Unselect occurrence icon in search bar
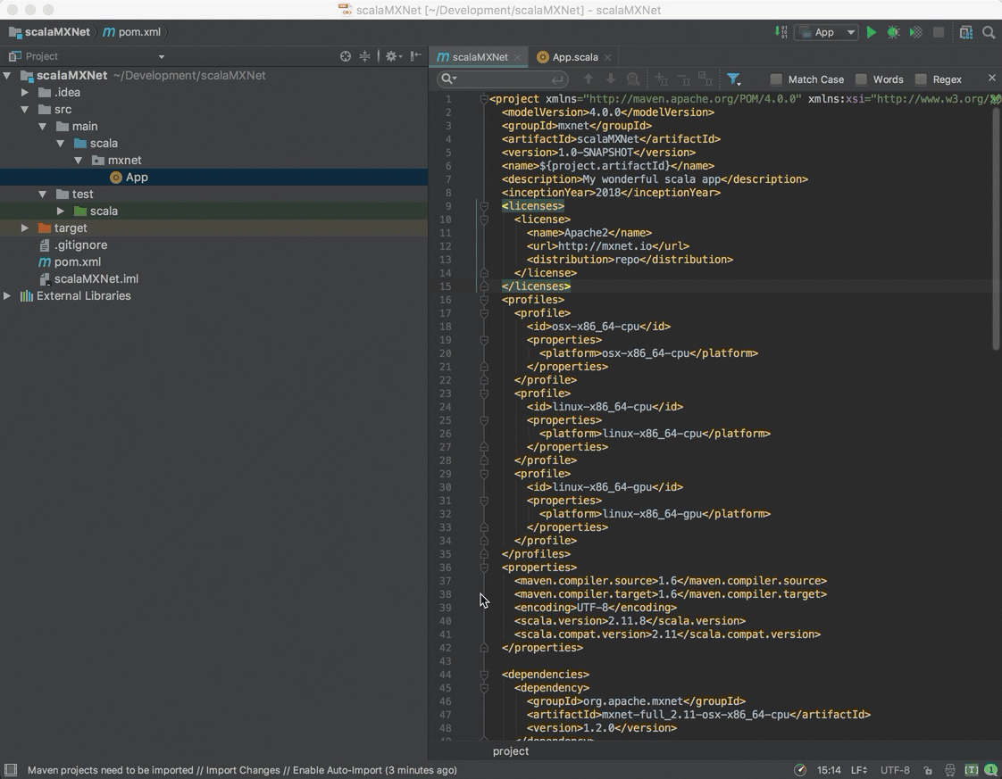The width and height of the screenshot is (1002, 779). [x=684, y=79]
